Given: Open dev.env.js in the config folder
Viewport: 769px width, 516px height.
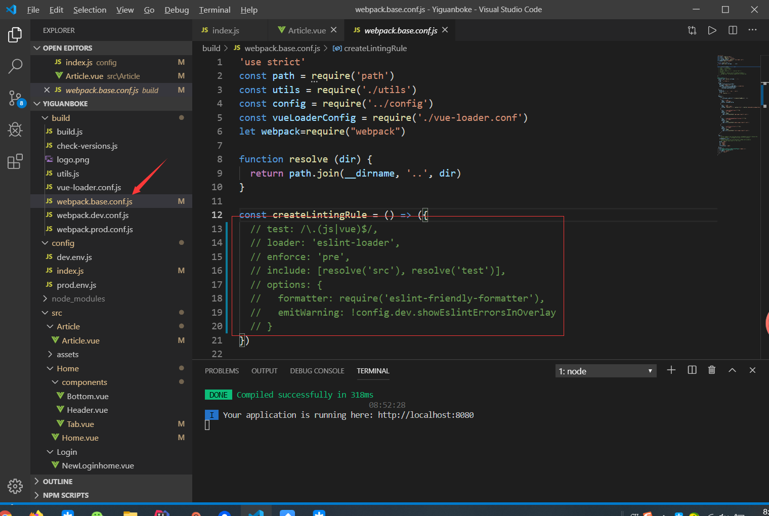Looking at the screenshot, I should point(111,257).
